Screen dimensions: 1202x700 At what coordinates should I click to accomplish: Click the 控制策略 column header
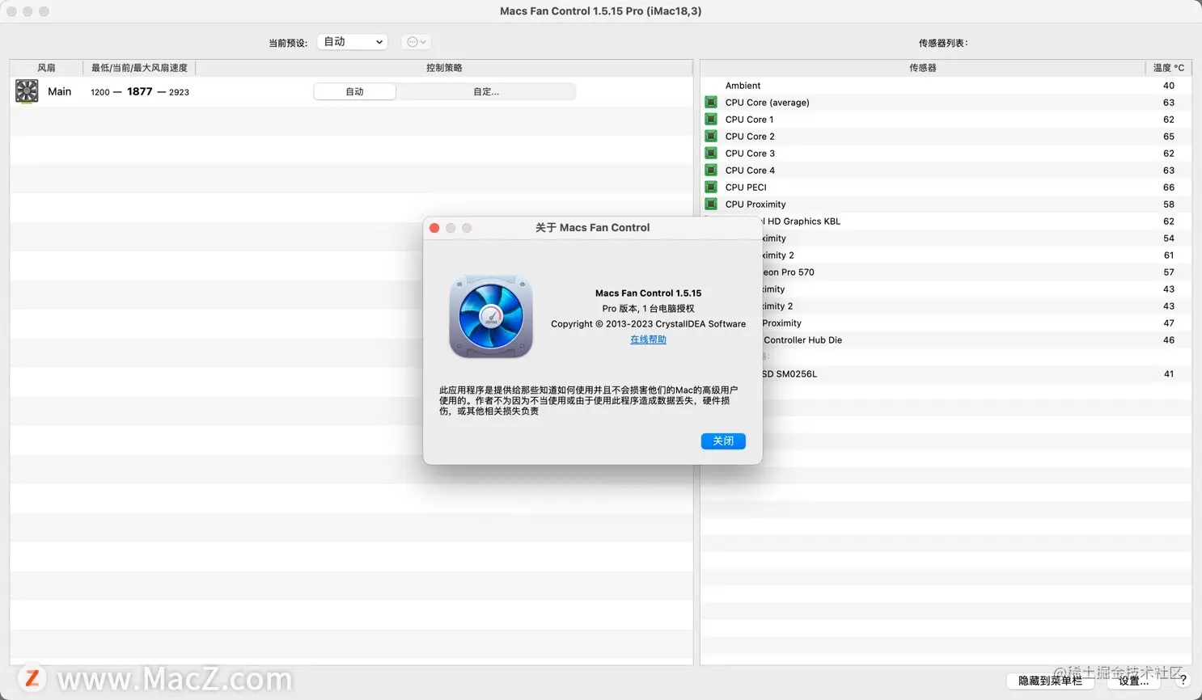click(444, 68)
